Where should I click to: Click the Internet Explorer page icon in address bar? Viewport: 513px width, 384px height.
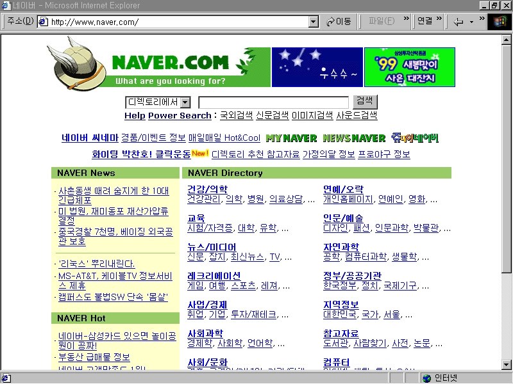click(44, 21)
